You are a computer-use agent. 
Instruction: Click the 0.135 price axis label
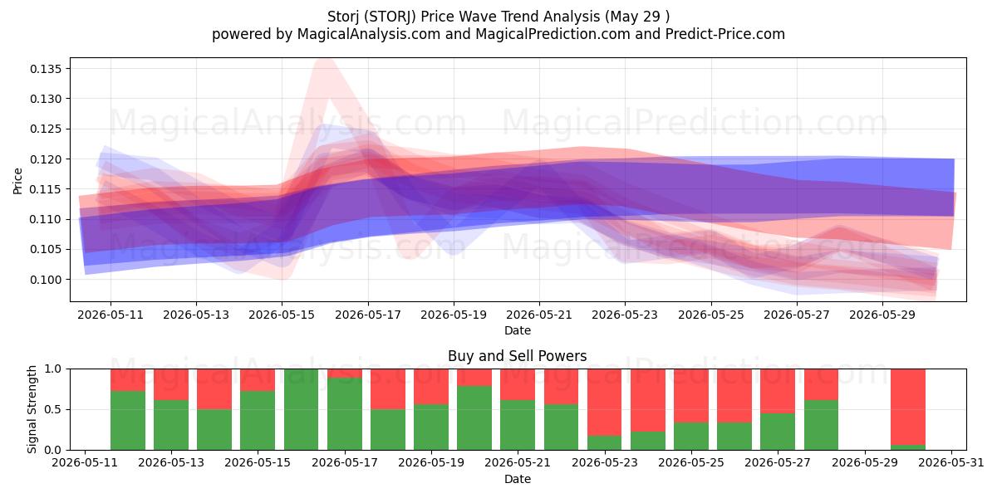point(45,69)
